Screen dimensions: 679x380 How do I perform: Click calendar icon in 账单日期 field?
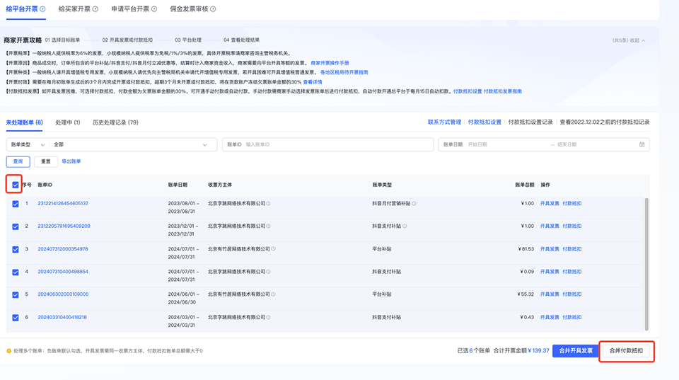coord(642,144)
